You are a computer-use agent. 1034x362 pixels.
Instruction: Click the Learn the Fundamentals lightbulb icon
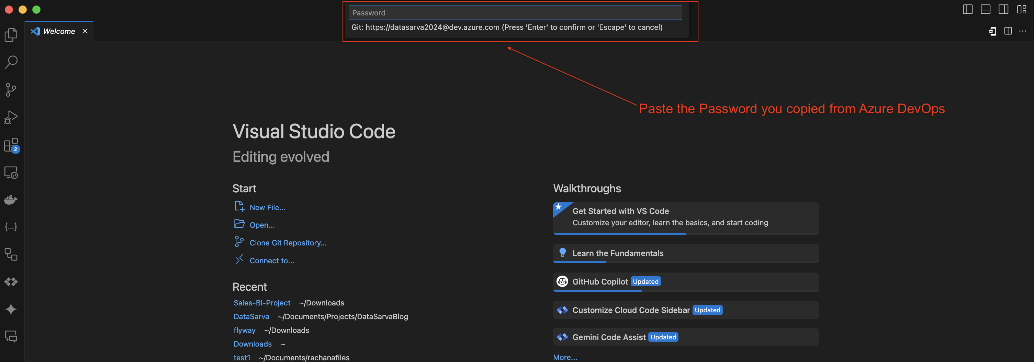[562, 253]
